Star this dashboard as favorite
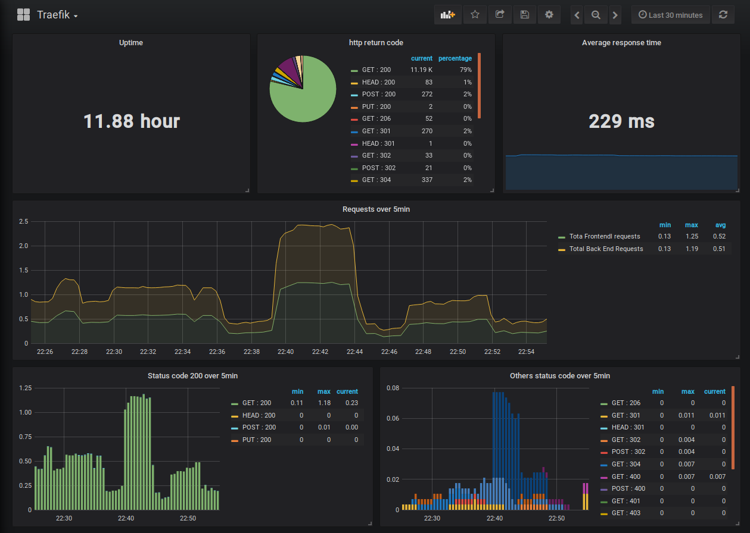750x533 pixels. coord(475,15)
